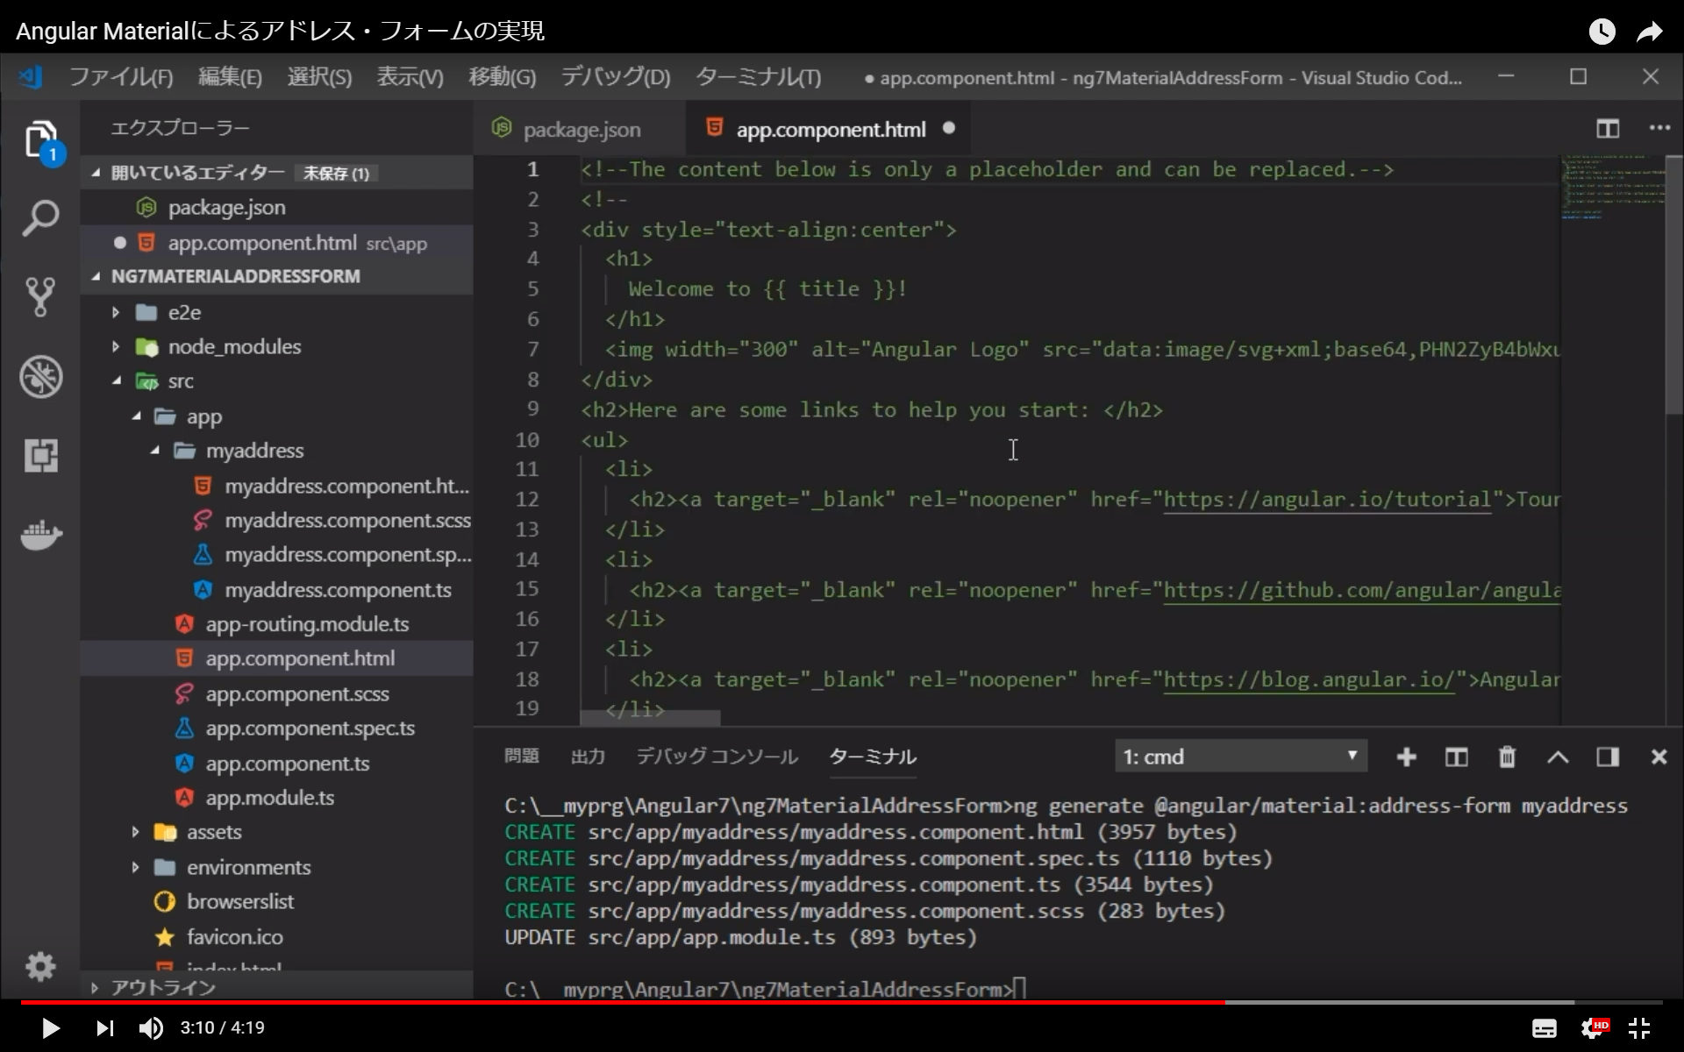Image resolution: width=1684 pixels, height=1052 pixels.
Task: Open the terminal selector showing 1: cmd
Action: [1239, 756]
